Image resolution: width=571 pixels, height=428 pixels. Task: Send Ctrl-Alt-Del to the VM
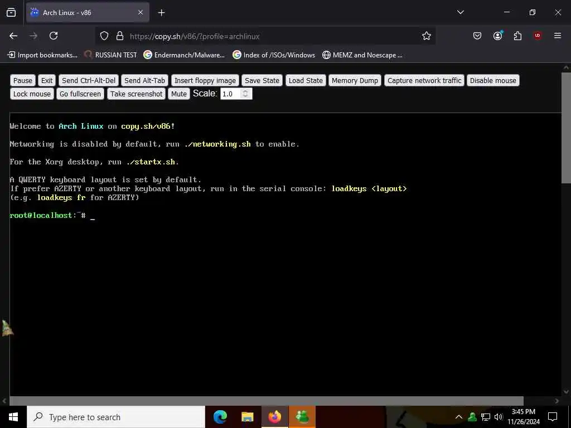pos(89,80)
